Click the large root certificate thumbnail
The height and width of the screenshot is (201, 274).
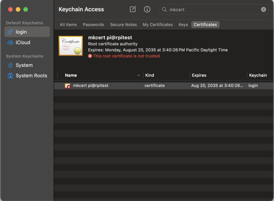coord(71,46)
